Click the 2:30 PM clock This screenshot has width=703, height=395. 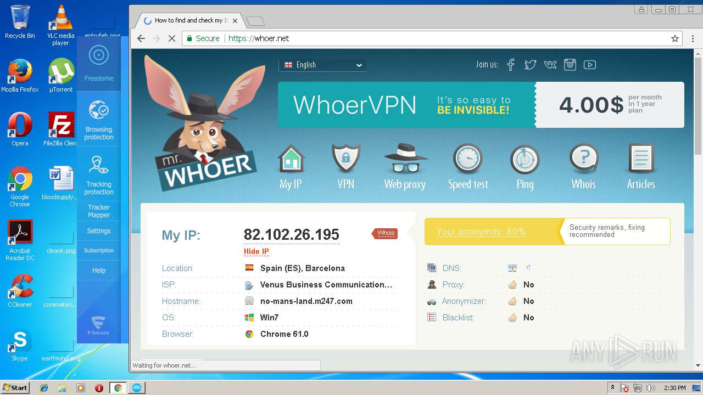click(x=674, y=388)
